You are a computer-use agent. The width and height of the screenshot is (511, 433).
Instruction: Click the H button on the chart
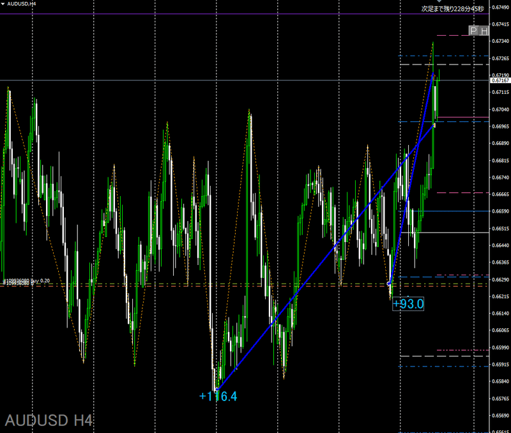coord(484,31)
